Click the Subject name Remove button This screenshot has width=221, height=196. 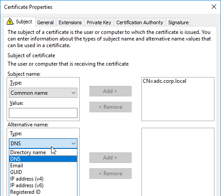click(x=110, y=107)
